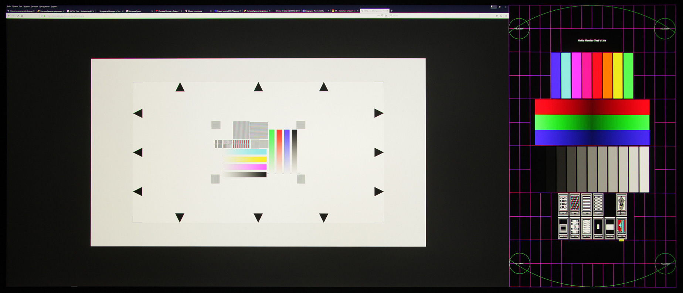The width and height of the screenshot is (683, 293).
Task: Click the yellow bar in browser test image
Action: pos(245,159)
